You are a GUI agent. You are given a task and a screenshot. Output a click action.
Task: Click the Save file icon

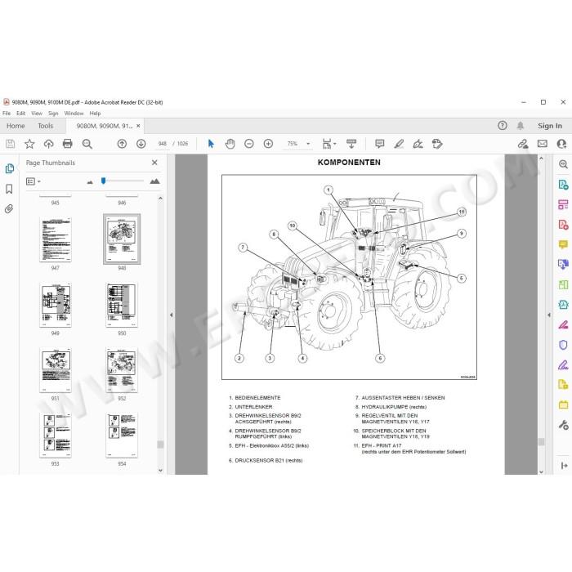[10, 144]
